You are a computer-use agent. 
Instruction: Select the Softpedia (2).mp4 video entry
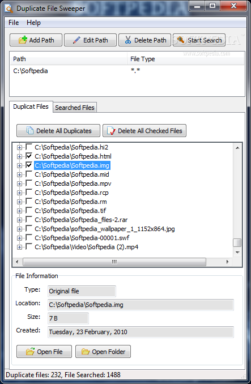pos(87,247)
